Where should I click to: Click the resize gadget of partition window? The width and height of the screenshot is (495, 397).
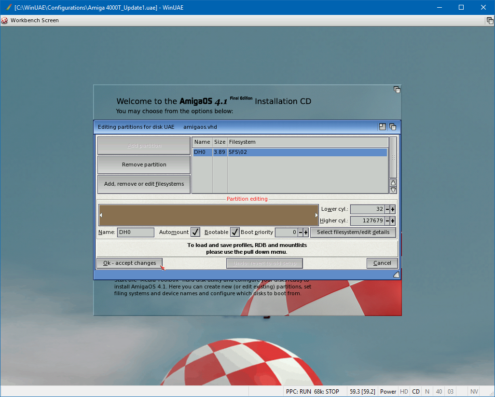[x=396, y=274]
